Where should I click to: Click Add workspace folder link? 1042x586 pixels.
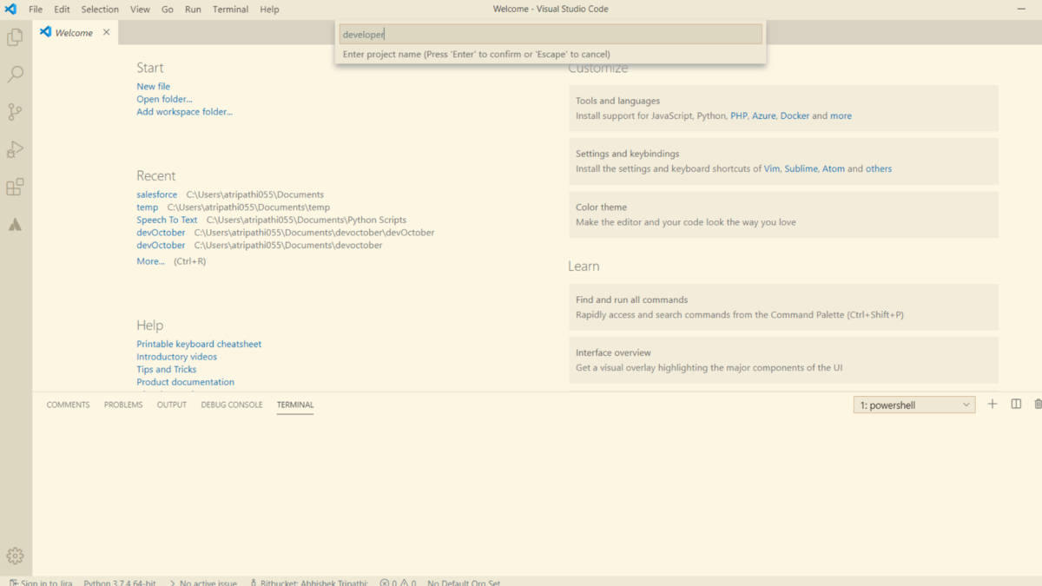click(x=184, y=112)
